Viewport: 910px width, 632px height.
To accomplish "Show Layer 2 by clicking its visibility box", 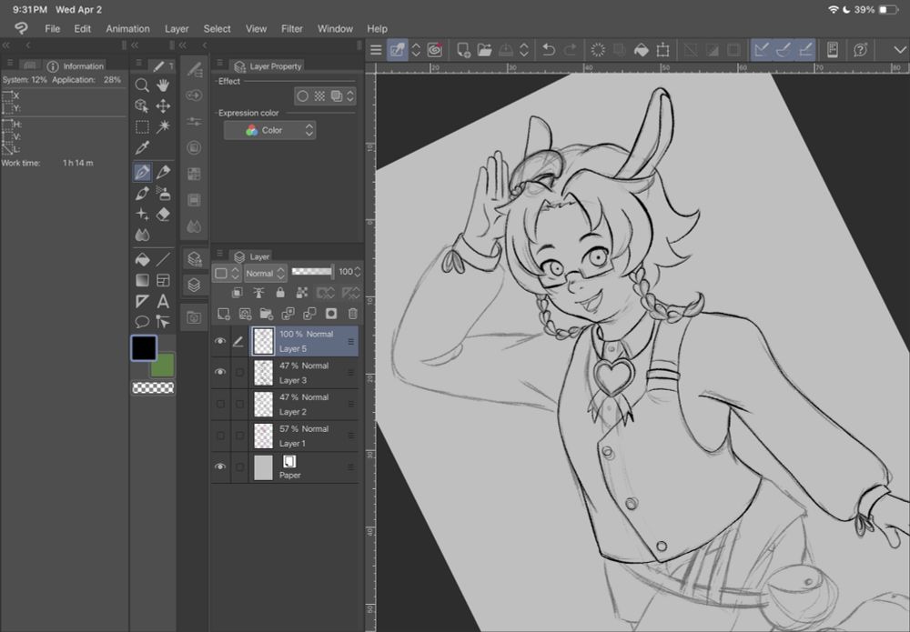I will coord(220,404).
